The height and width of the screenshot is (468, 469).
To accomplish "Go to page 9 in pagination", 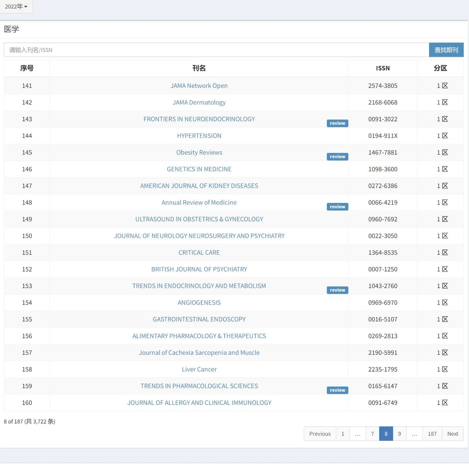I will 400,434.
